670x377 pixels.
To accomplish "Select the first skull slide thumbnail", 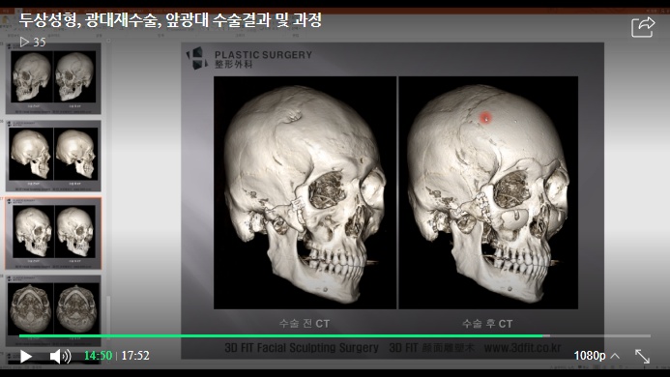I will 53,78.
